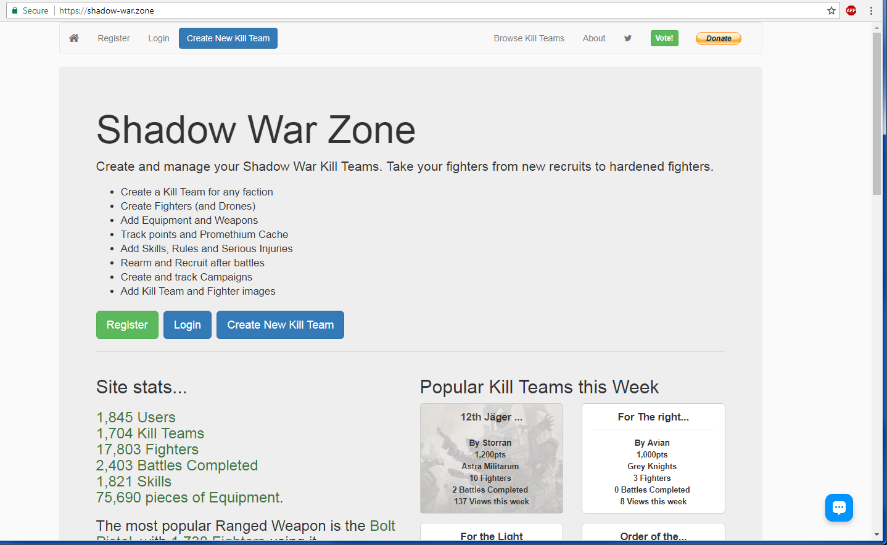Click the large blue Login button

coord(188,325)
